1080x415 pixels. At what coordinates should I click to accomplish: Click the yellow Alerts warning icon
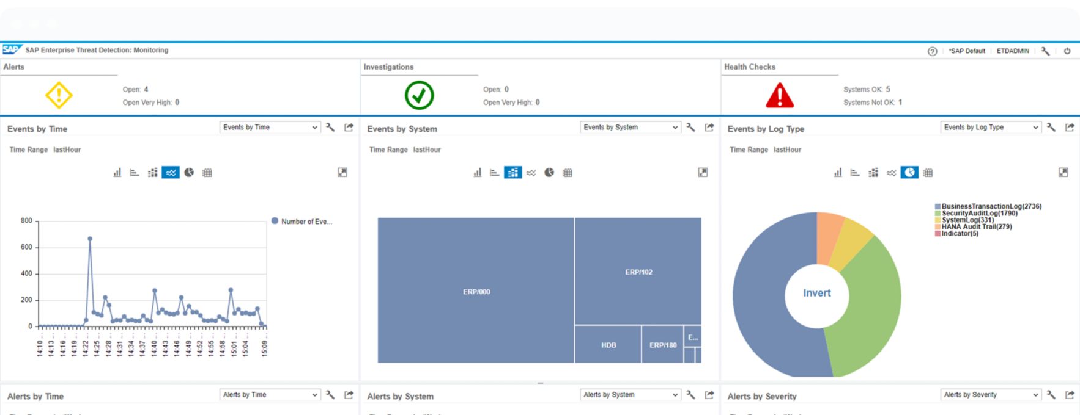coord(59,95)
